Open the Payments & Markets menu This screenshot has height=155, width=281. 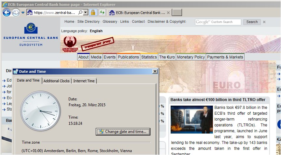(x=225, y=57)
